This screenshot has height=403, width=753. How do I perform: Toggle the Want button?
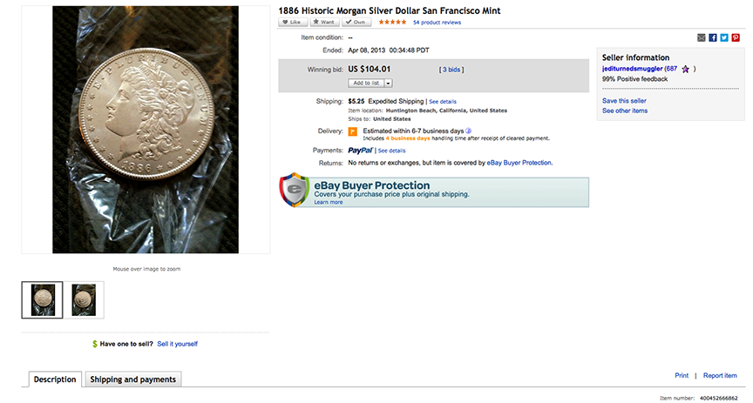tap(325, 22)
